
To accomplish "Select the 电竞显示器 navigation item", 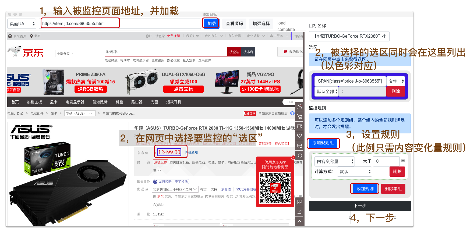I will tap(75, 102).
